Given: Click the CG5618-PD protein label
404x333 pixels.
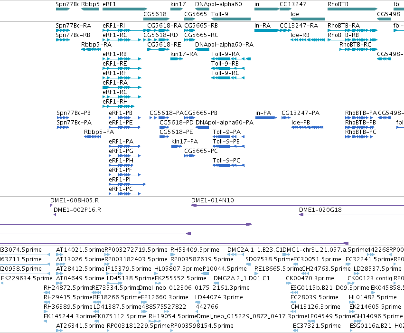Looking at the screenshot, I should 177,123.
